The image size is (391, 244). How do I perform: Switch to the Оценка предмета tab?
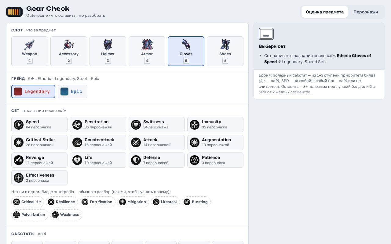(325, 12)
